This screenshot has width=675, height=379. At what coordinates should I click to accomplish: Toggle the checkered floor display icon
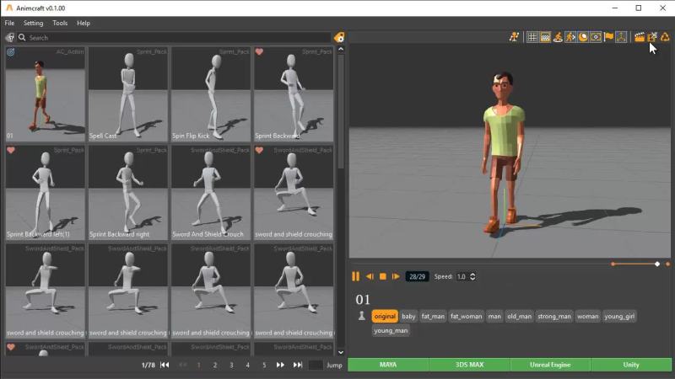tap(545, 37)
